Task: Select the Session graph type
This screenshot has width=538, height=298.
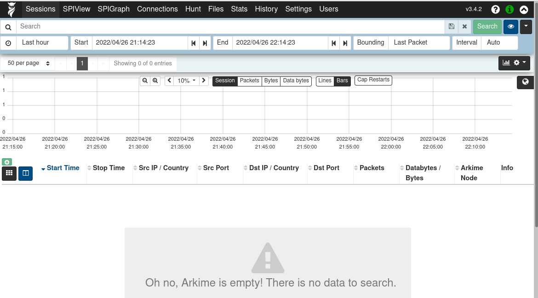Action: 225,80
